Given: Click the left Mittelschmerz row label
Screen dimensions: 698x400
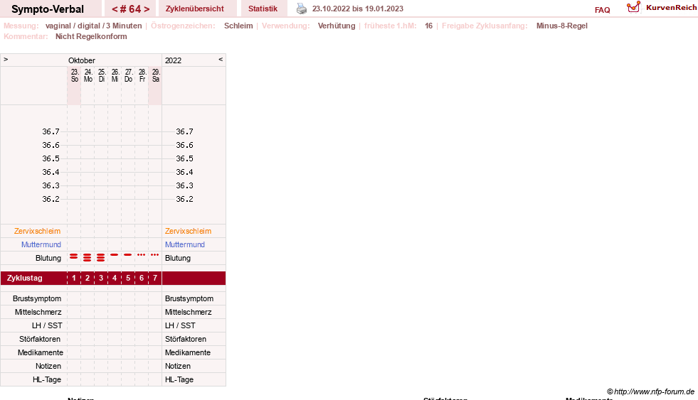Looking at the screenshot, I should click(38, 312).
